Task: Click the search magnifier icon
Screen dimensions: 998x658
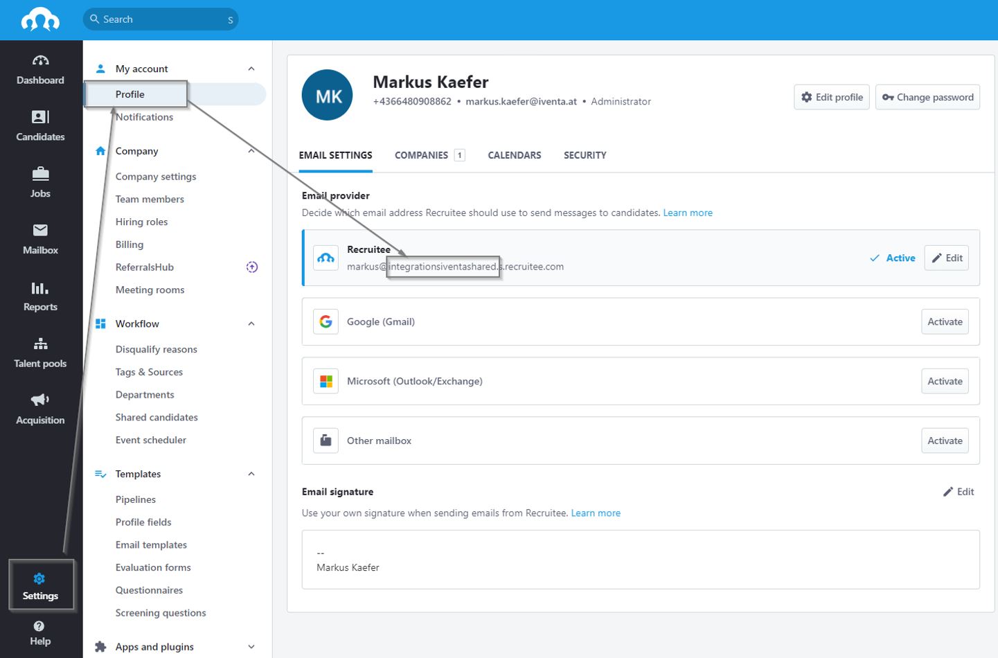Action: 95,19
